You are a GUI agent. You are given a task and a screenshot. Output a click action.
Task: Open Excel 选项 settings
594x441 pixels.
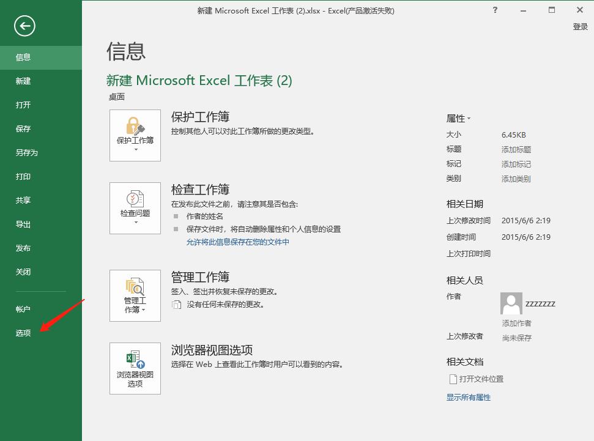pyautogui.click(x=23, y=333)
